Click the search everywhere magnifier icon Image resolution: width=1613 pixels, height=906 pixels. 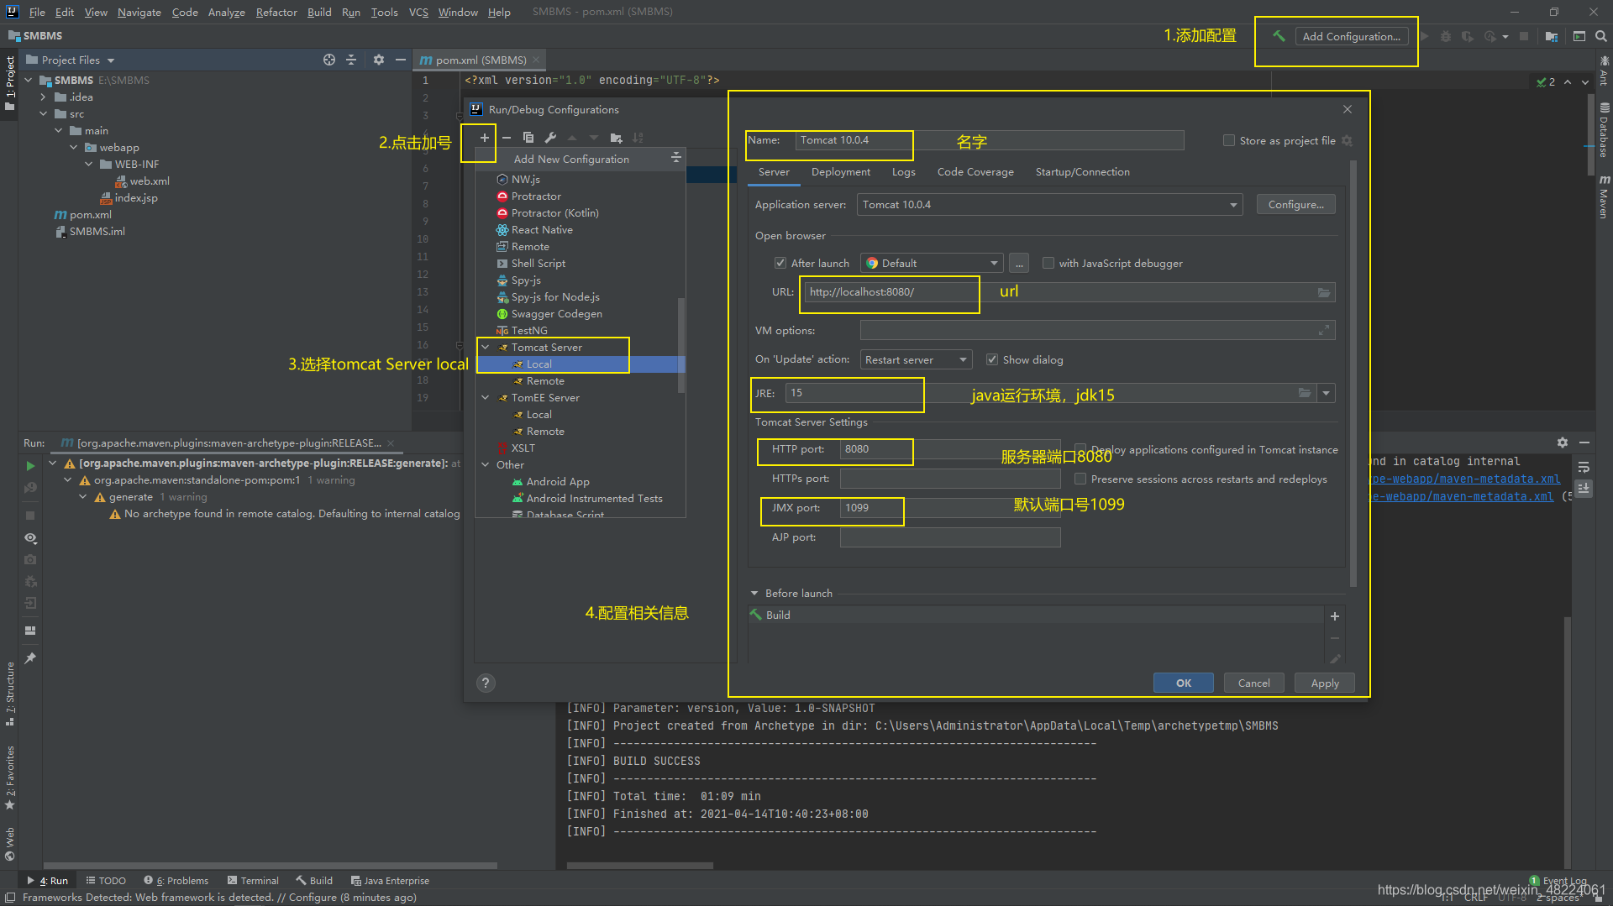click(1601, 36)
